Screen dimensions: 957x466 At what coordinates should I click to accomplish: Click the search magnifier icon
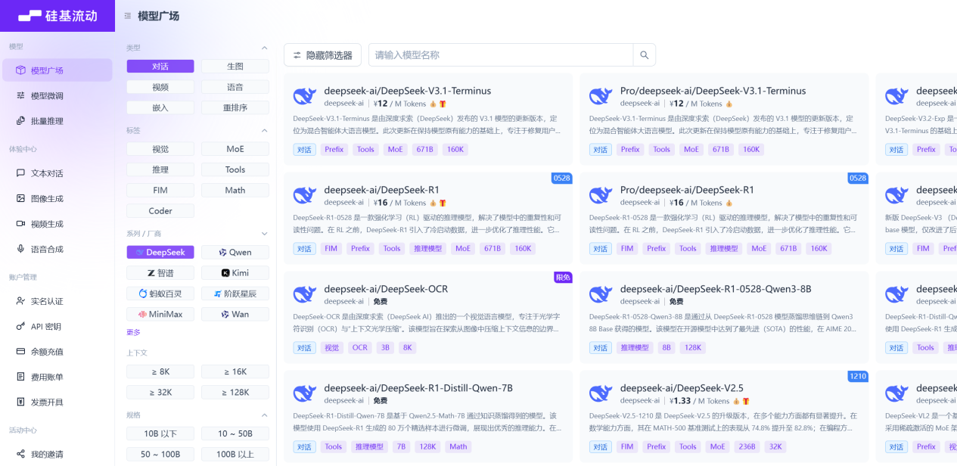644,55
